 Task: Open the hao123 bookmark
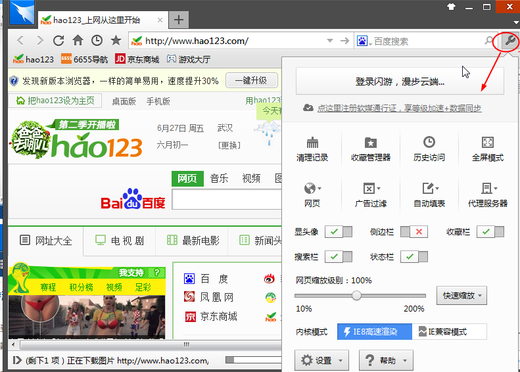(x=33, y=59)
